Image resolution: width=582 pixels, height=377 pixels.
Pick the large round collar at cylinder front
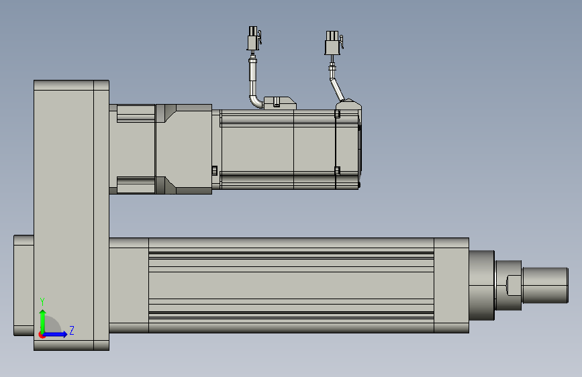tap(482, 285)
